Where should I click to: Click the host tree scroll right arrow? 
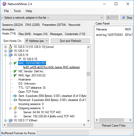coord(84,125)
